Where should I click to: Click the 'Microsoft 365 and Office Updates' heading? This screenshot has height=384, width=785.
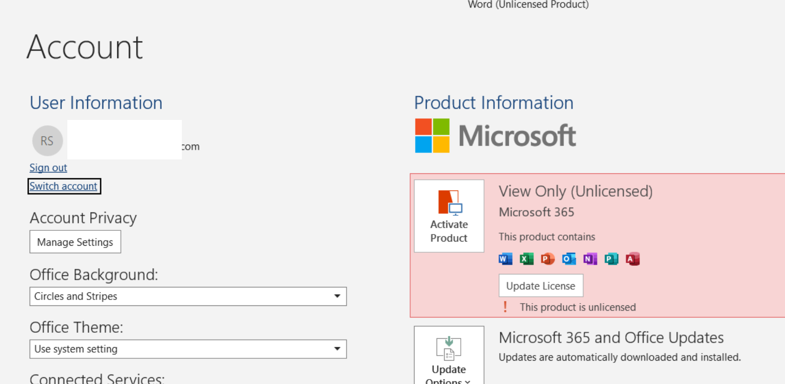[611, 337]
